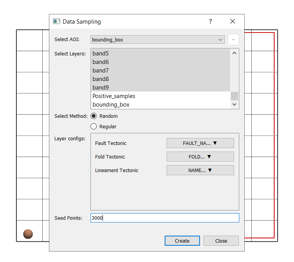Click the brown sphere icon on canvas

click(x=28, y=234)
